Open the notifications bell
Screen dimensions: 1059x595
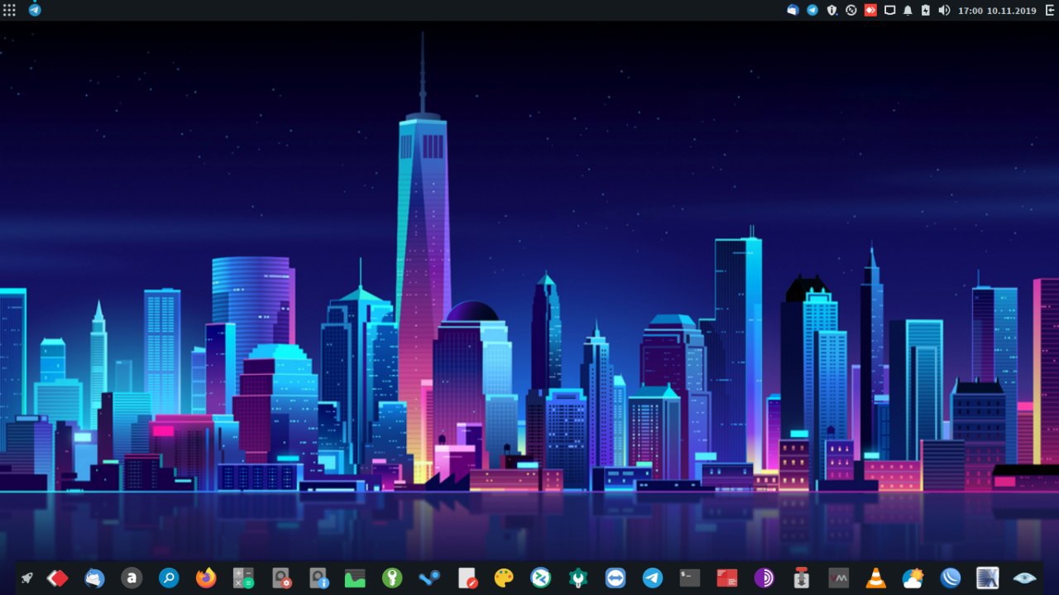tap(908, 10)
